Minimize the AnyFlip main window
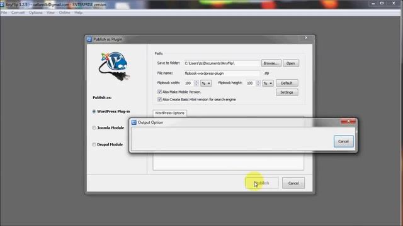The height and width of the screenshot is (226, 403). [373, 3]
